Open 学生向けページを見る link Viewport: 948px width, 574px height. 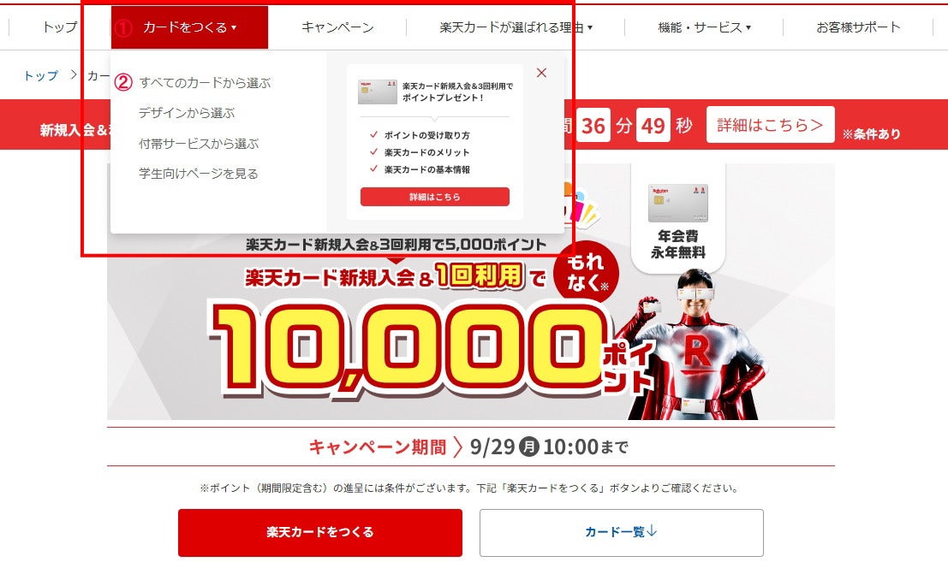pos(199,174)
